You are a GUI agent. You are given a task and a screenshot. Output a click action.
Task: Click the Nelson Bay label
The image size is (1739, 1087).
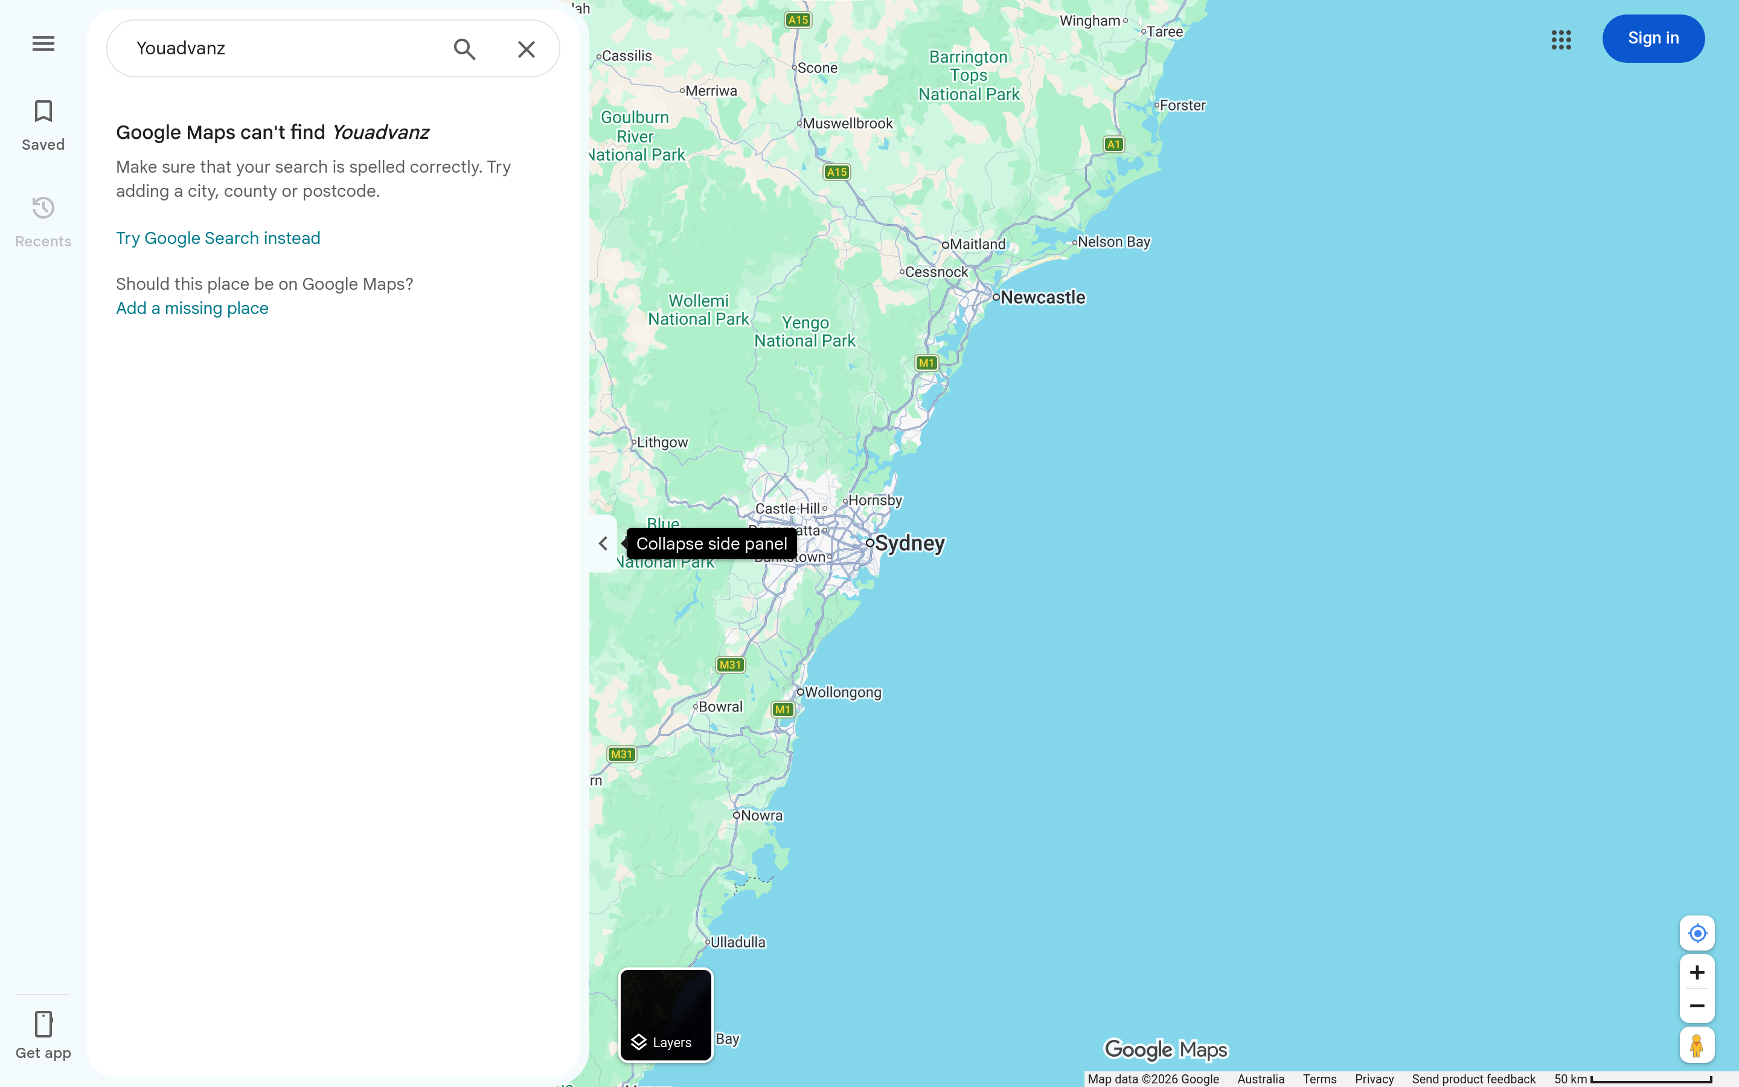click(1114, 242)
